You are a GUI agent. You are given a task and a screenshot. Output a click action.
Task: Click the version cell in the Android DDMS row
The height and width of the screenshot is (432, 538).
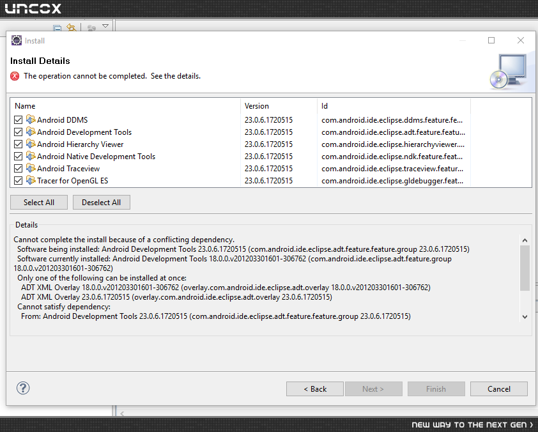[268, 120]
